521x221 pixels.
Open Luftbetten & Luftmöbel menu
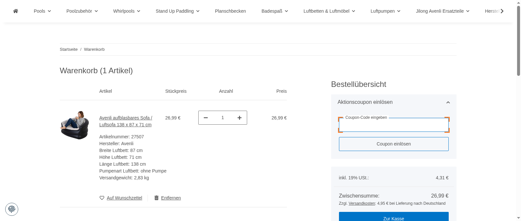click(x=329, y=11)
